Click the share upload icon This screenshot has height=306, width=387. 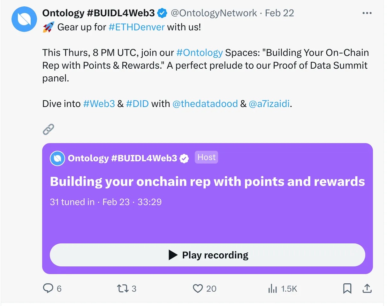(367, 288)
